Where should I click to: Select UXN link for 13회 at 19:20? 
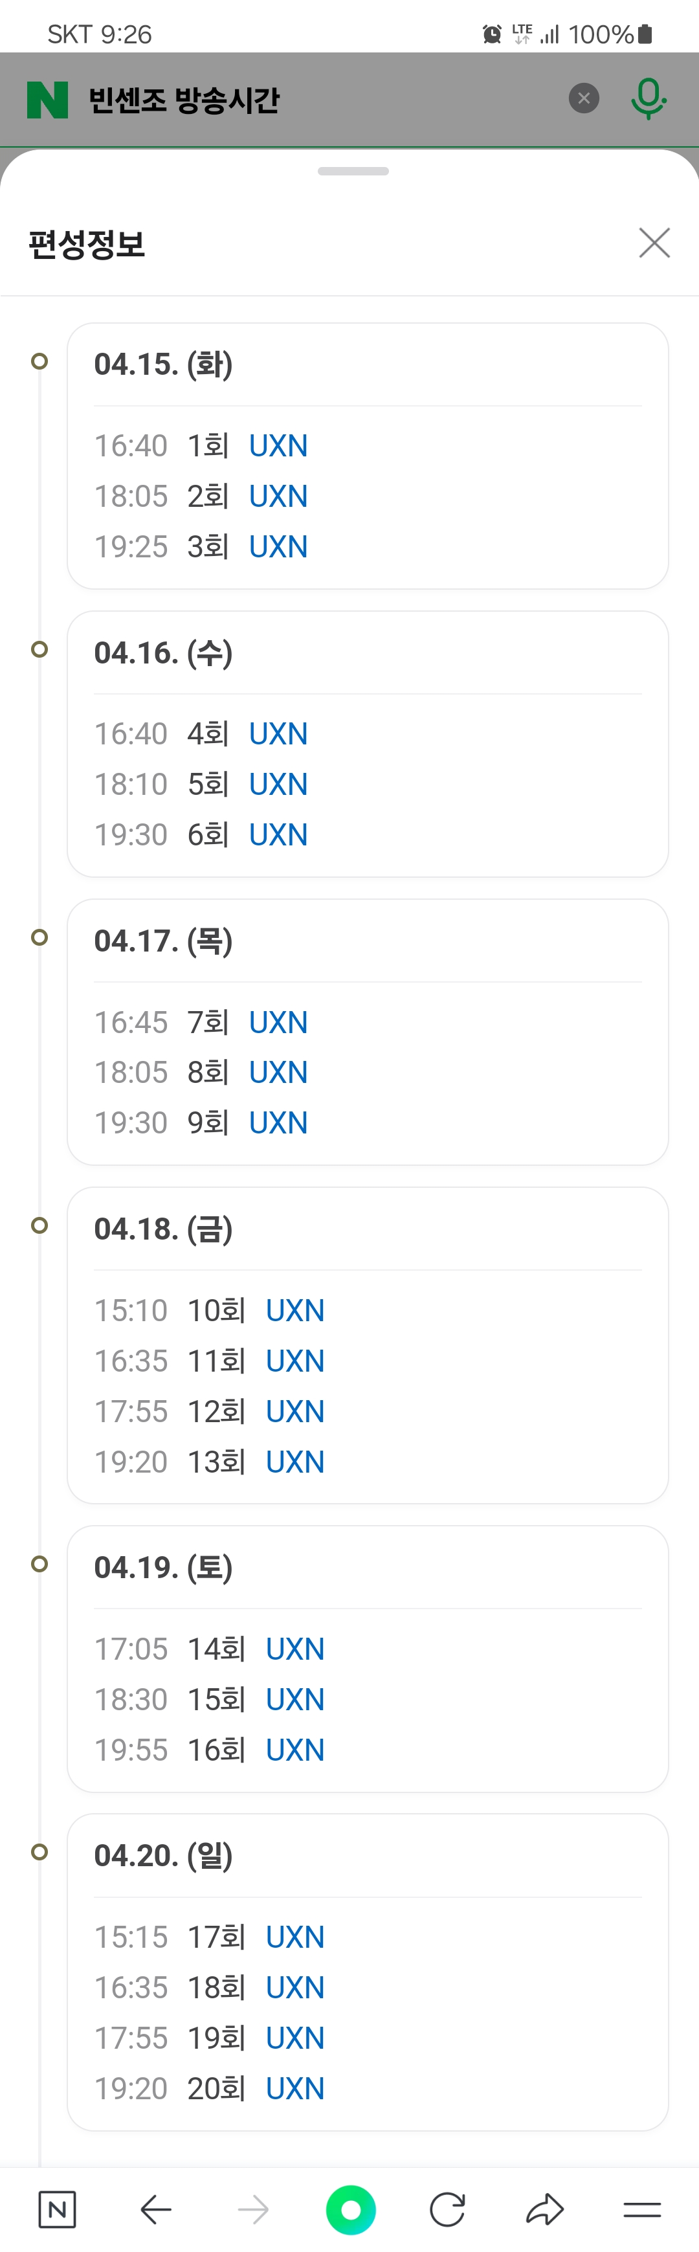[x=294, y=1462]
